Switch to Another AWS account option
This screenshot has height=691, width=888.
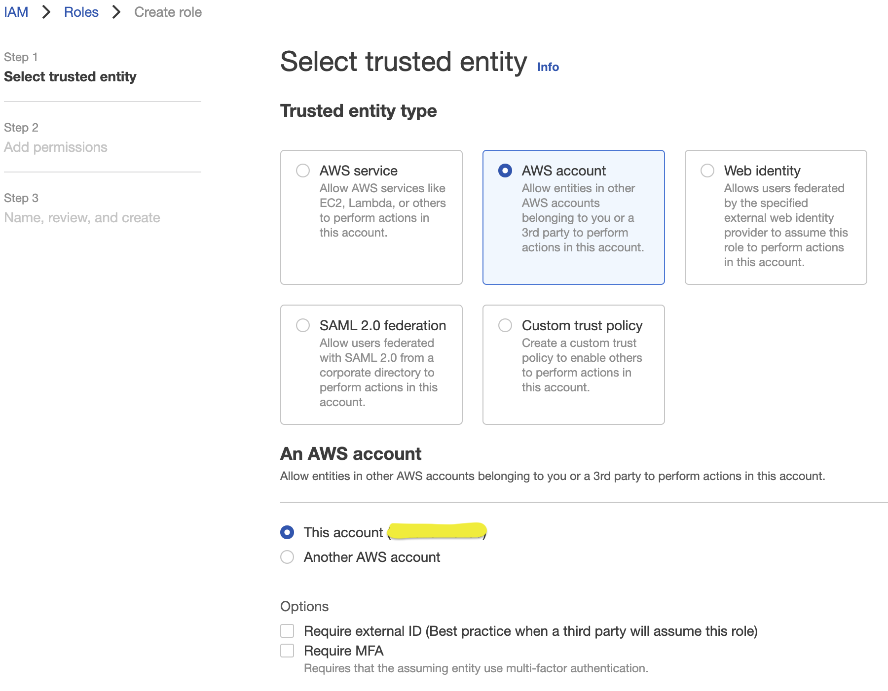click(287, 557)
